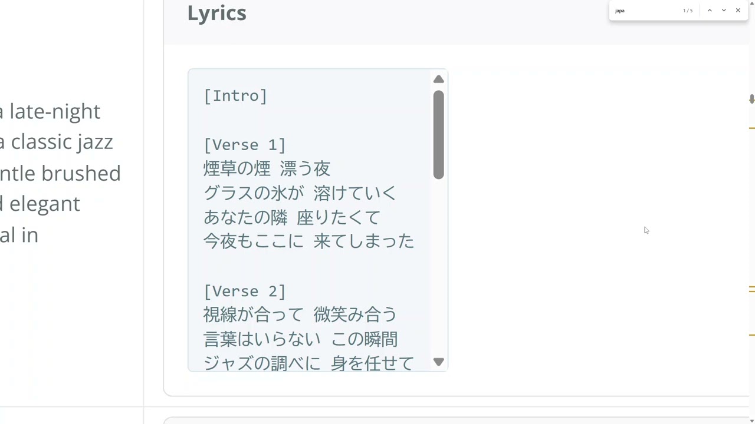The width and height of the screenshot is (755, 424).
Task: Jump to next find-in-page match
Action: [724, 11]
